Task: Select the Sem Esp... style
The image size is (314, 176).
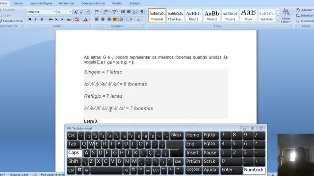Action: tap(175, 15)
